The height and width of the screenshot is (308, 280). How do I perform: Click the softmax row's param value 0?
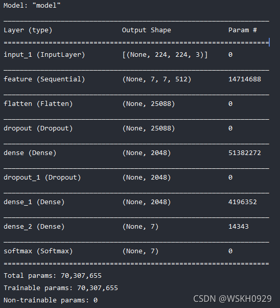point(230,251)
